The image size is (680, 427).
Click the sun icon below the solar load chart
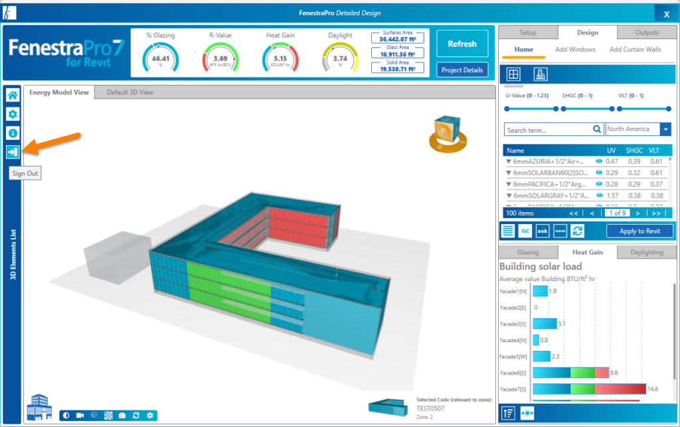click(x=527, y=413)
